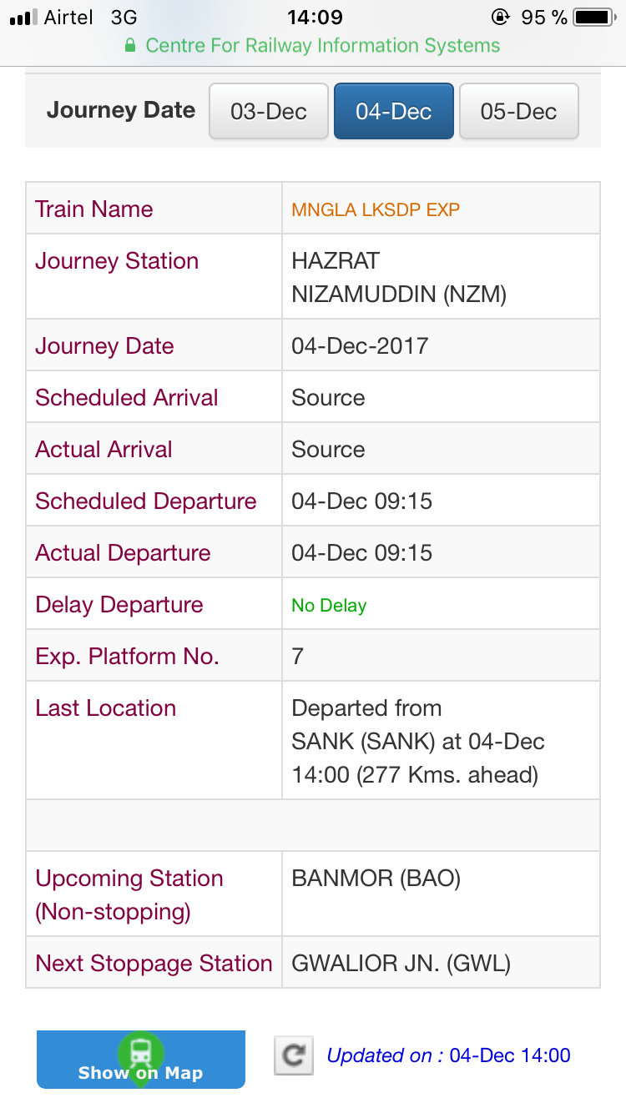This screenshot has height=1113, width=626.
Task: Select the 03-Dec journey date
Action: 268,111
